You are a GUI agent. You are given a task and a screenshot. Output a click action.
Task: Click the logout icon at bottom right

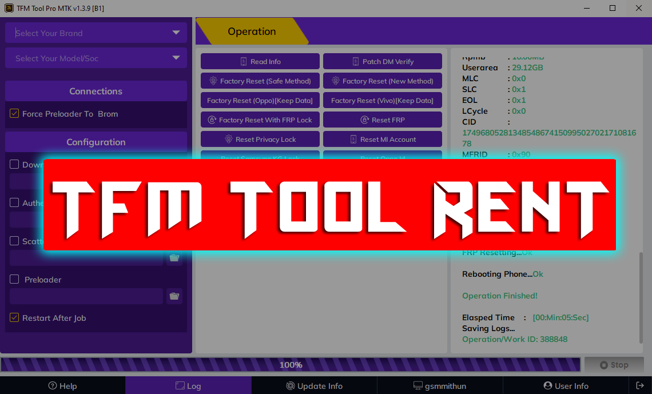tap(640, 385)
